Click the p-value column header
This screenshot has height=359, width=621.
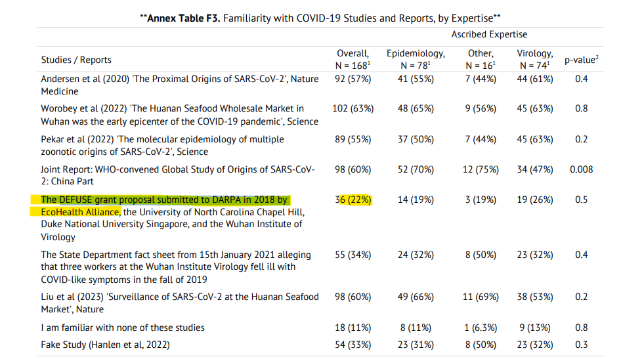[x=581, y=60]
